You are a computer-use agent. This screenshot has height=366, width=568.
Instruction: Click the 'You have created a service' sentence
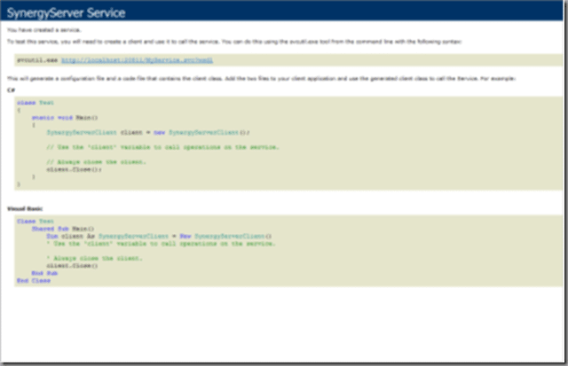(39, 31)
